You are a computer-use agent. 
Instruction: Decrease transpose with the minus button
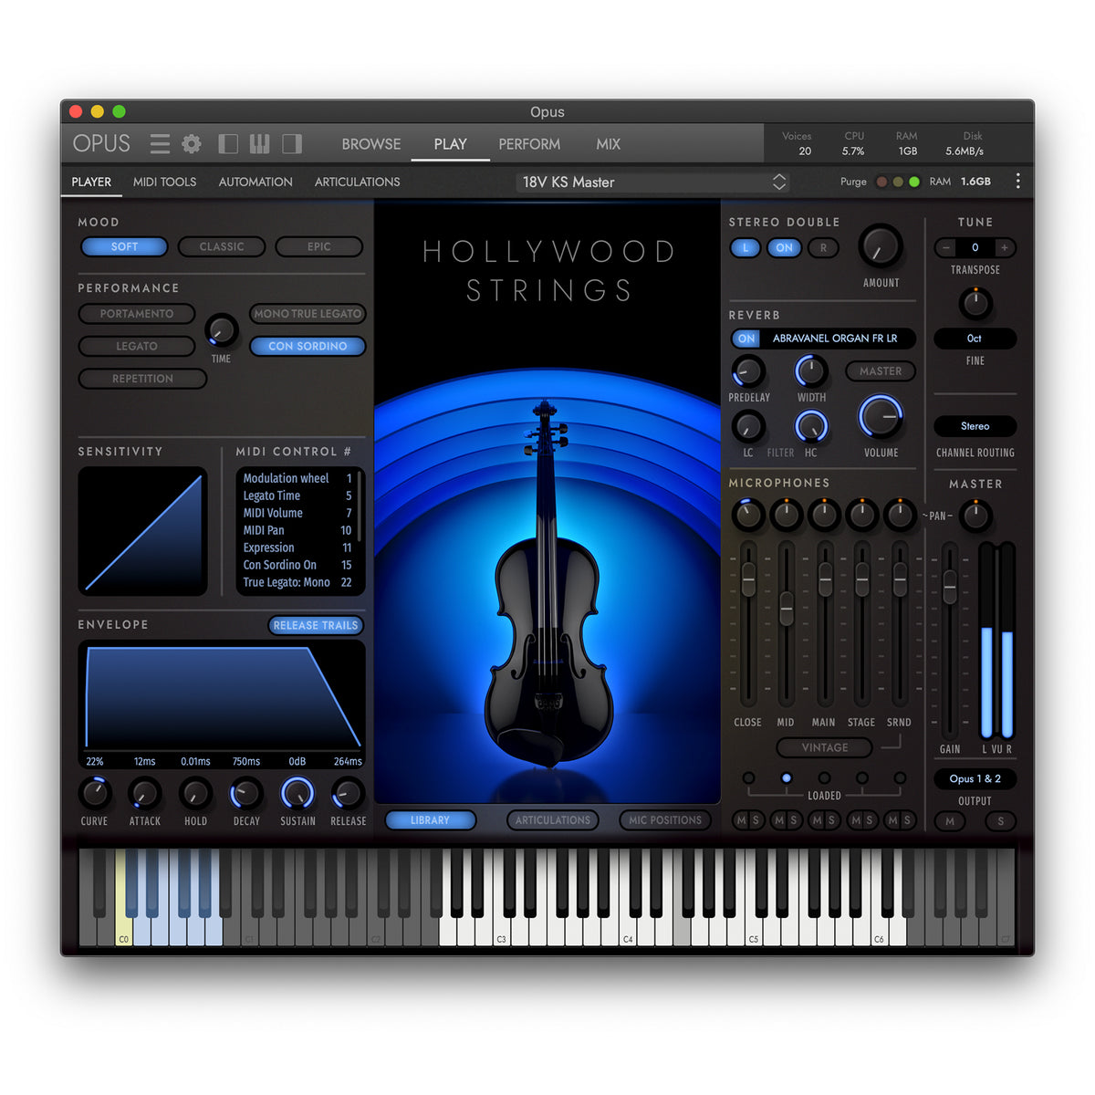946,247
